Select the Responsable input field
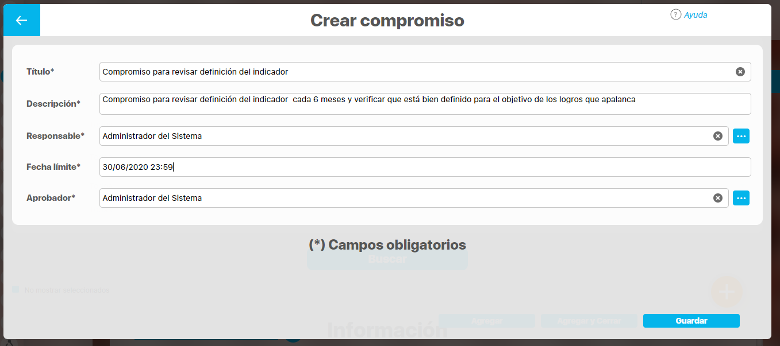This screenshot has width=780, height=346. 402,136
